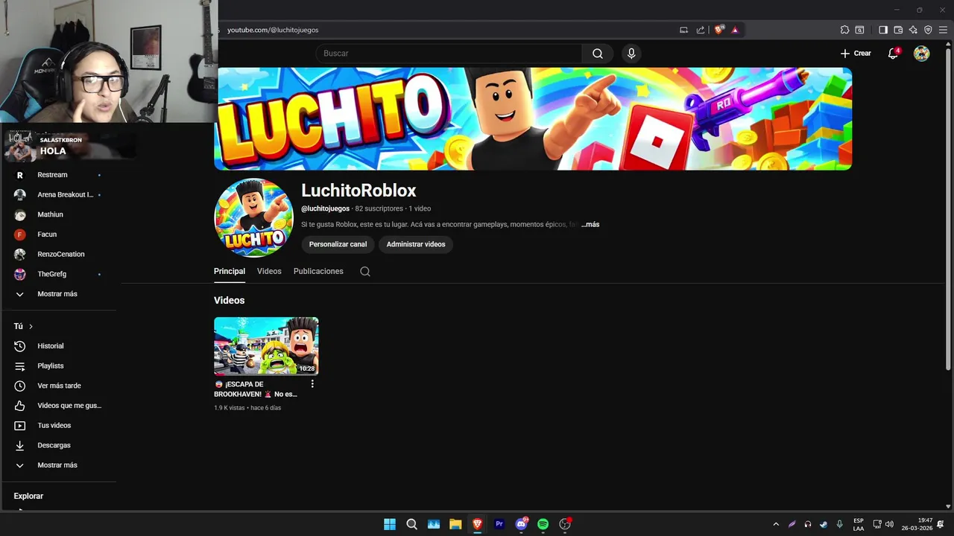Open the browser extensions puzzle icon
The image size is (954, 536).
[x=844, y=30]
